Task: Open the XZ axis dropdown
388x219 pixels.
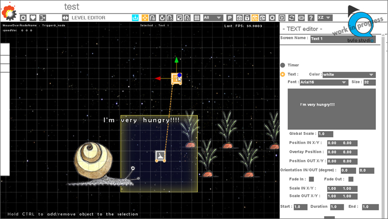Action: (324, 17)
